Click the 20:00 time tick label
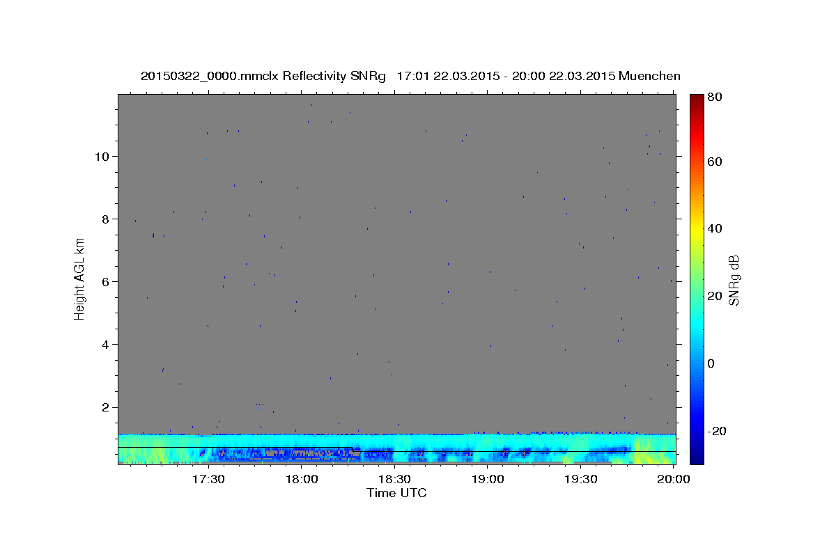Screen dimensions: 836x557 click(674, 480)
